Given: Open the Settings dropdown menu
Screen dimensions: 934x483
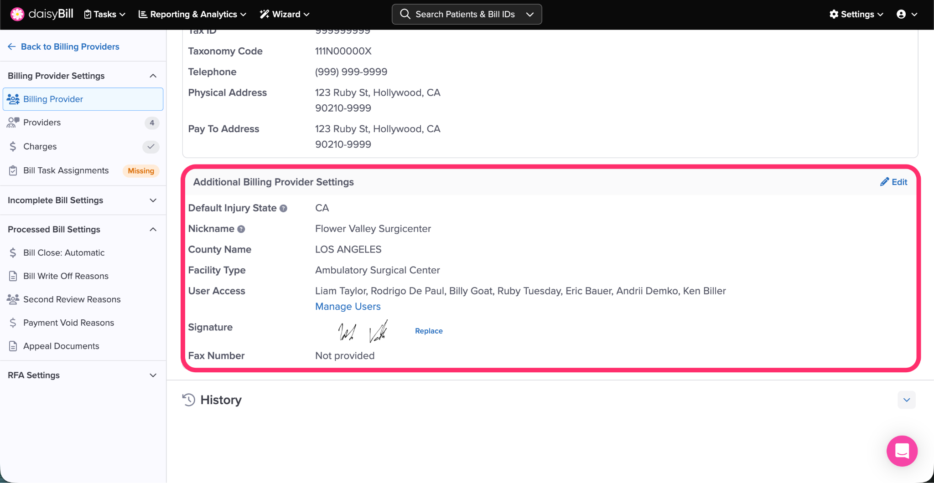Looking at the screenshot, I should point(856,14).
